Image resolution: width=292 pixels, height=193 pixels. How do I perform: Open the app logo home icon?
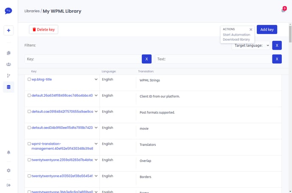point(8,11)
